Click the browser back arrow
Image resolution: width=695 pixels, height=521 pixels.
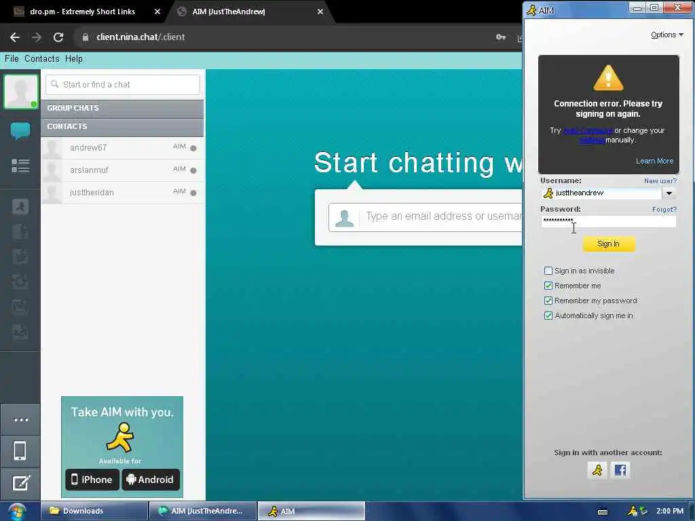15,37
